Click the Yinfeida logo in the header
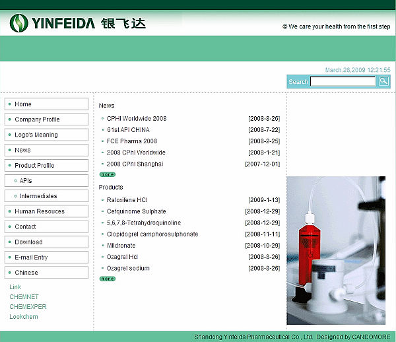Viewport: 396px width, 342px height. pos(77,23)
